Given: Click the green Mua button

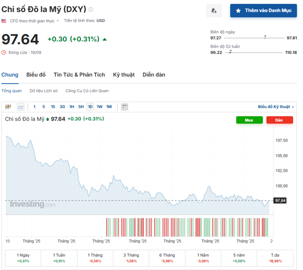Looking at the screenshot, I should (249, 120).
